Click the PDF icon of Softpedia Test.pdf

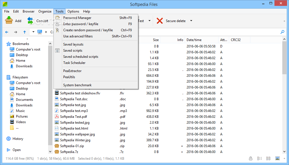pos(57,117)
